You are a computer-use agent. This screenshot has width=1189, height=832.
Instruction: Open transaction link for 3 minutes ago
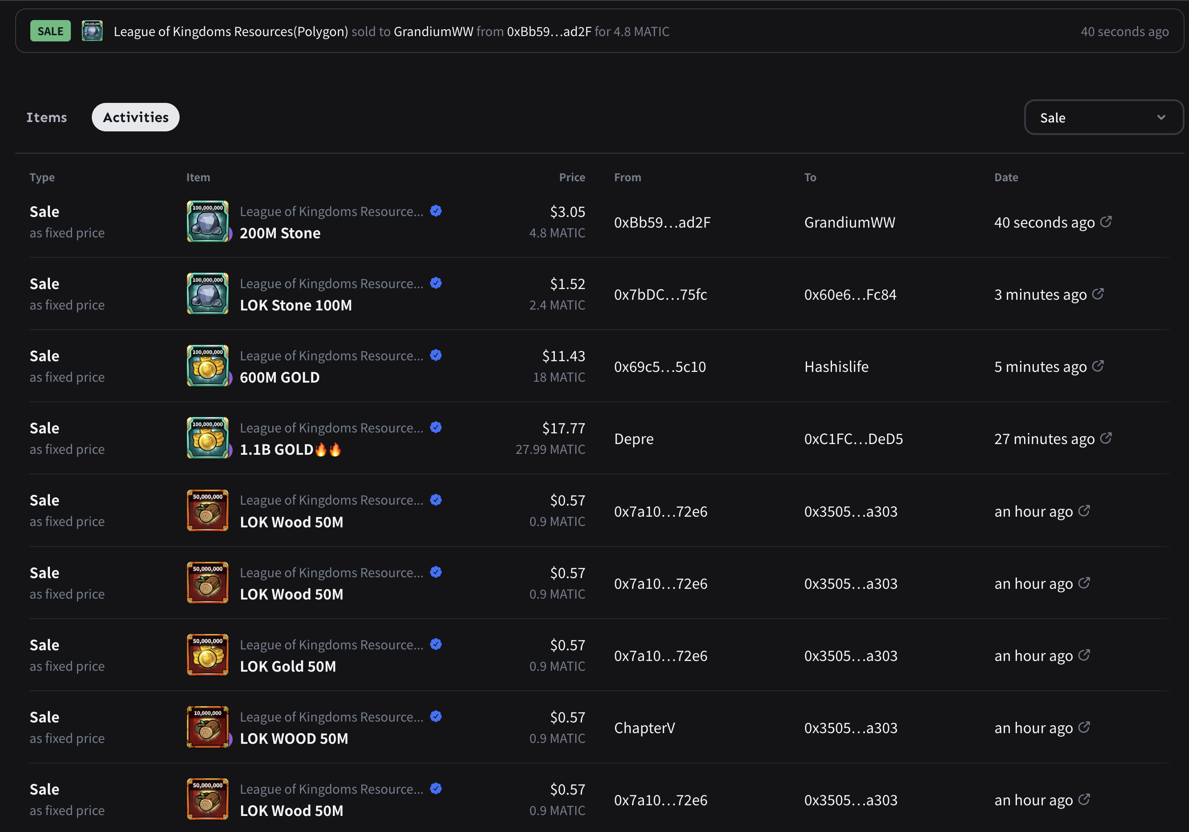click(x=1098, y=294)
